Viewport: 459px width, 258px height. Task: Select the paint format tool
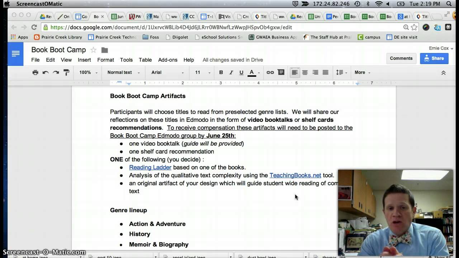66,72
